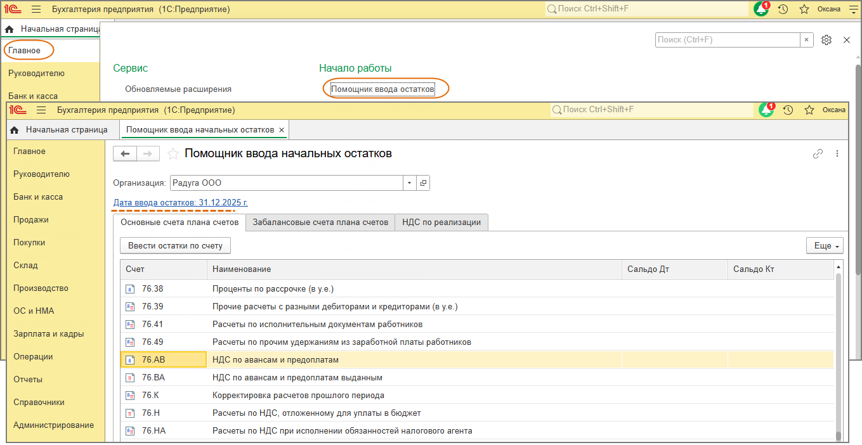Select row 76.41 Расчеты по исполнительным документам
The height and width of the screenshot is (445, 862).
coord(477,325)
